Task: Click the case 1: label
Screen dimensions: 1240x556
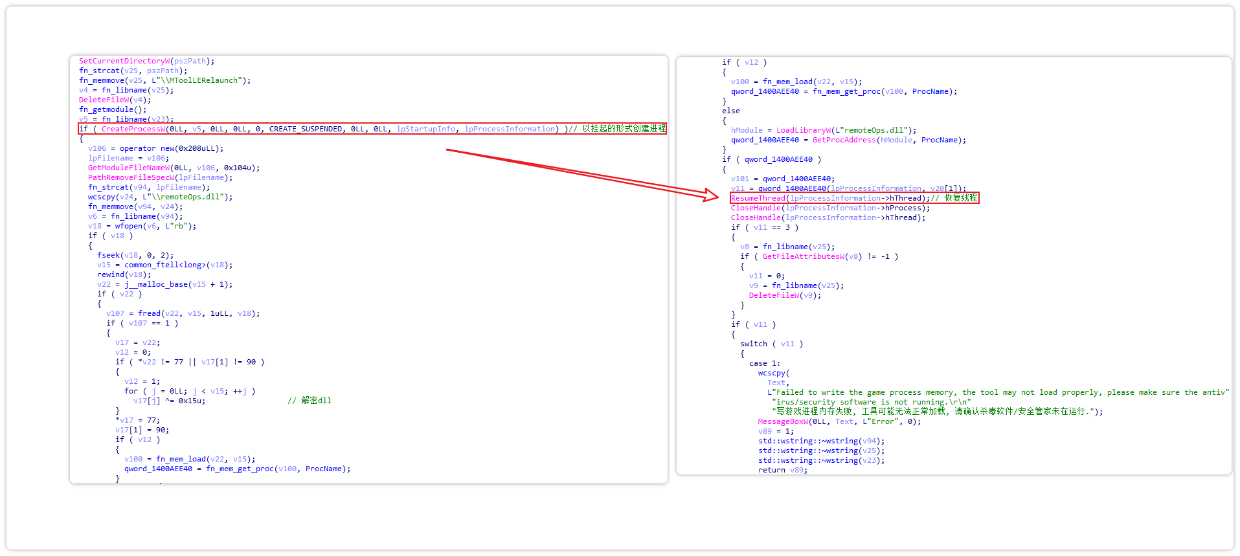Action: click(x=765, y=363)
